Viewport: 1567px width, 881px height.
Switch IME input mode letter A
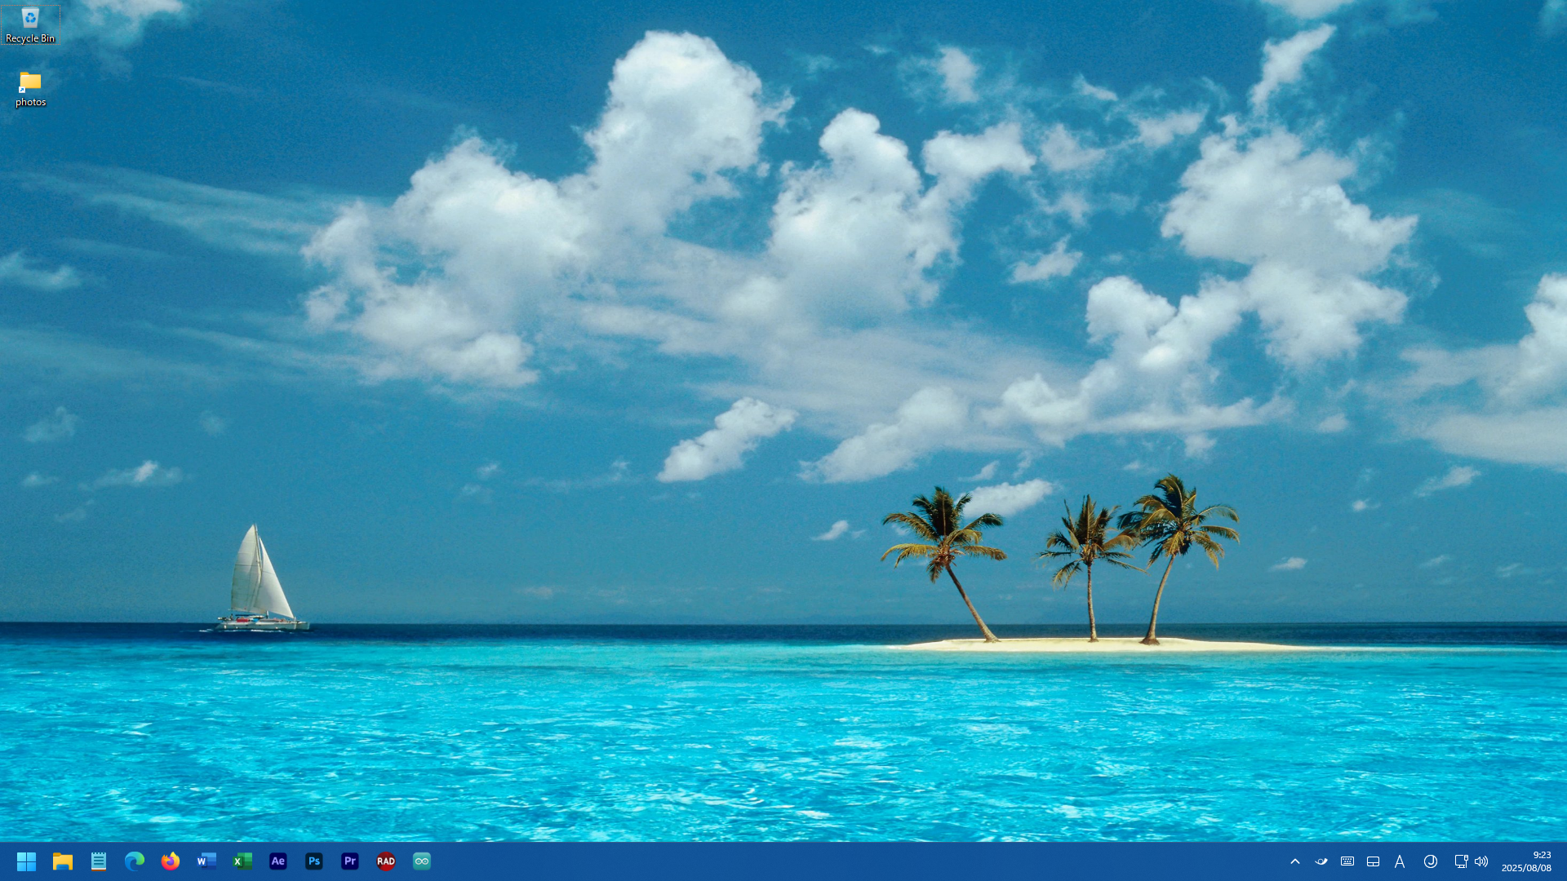pyautogui.click(x=1400, y=861)
